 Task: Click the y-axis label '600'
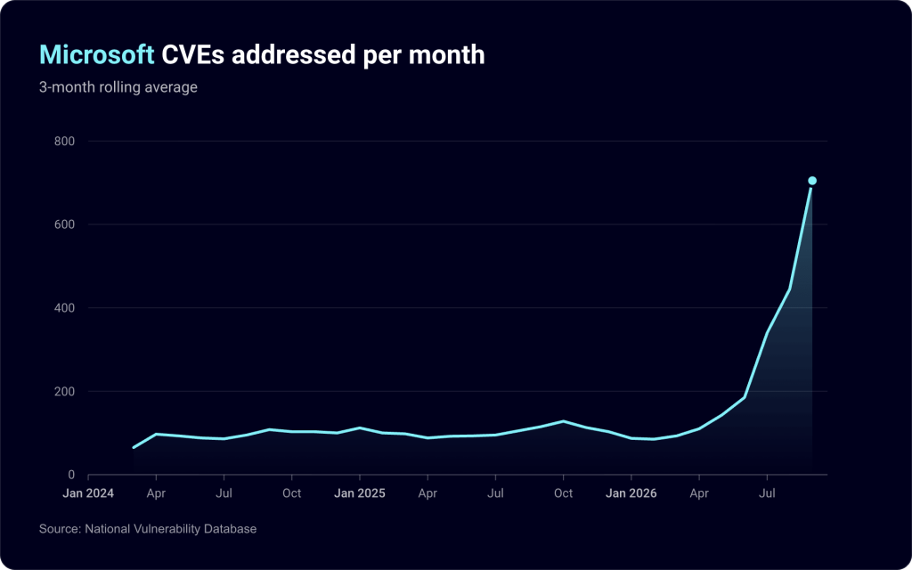65,224
